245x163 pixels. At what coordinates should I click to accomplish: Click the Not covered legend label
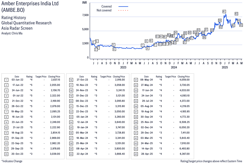(104, 10)
